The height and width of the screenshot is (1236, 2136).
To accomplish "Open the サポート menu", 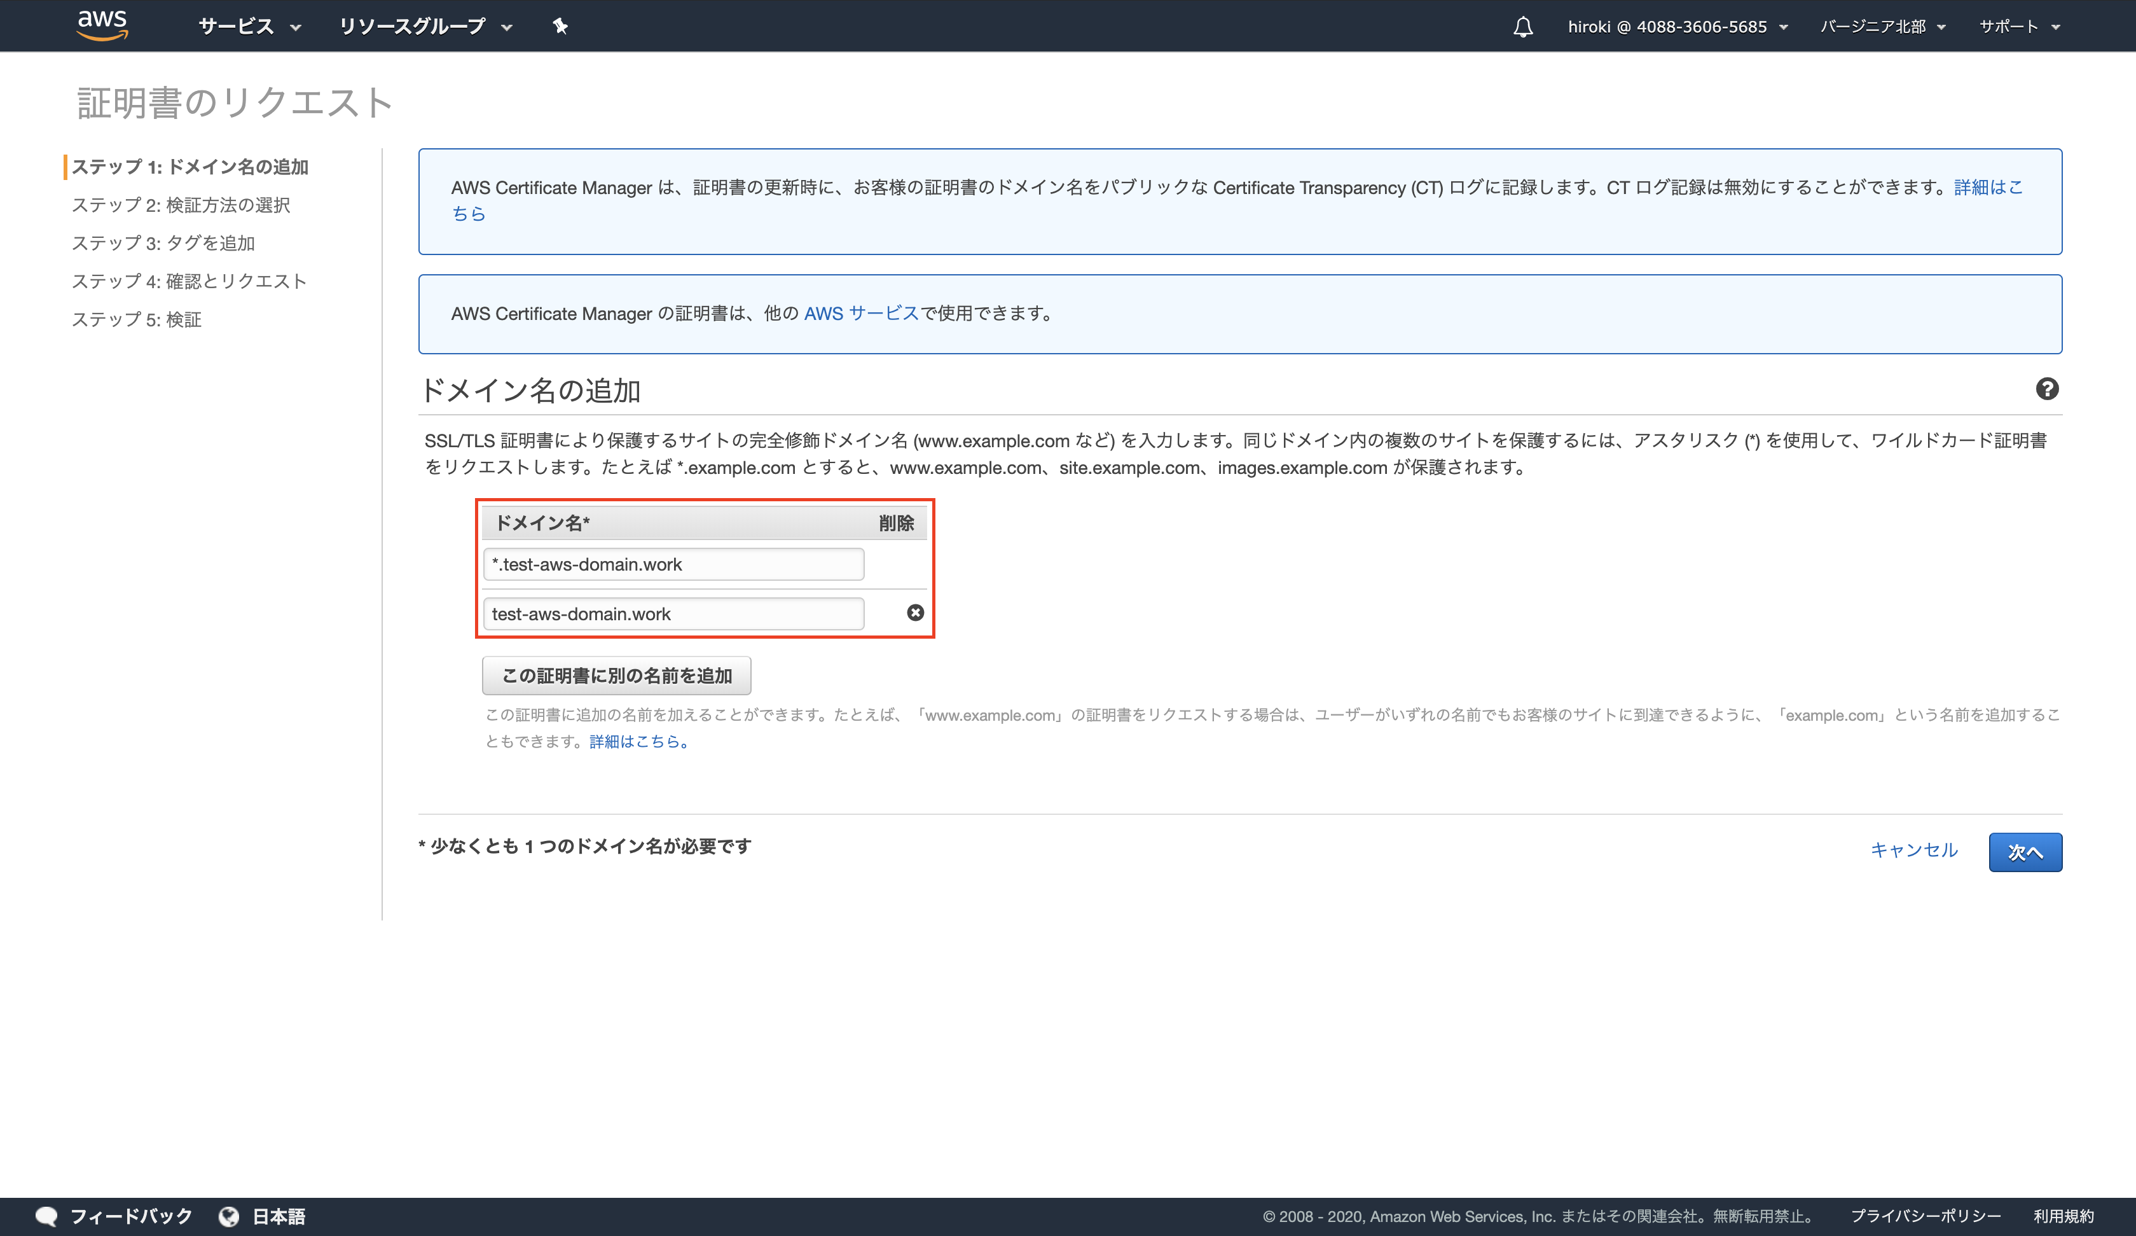I will pyautogui.click(x=2018, y=26).
